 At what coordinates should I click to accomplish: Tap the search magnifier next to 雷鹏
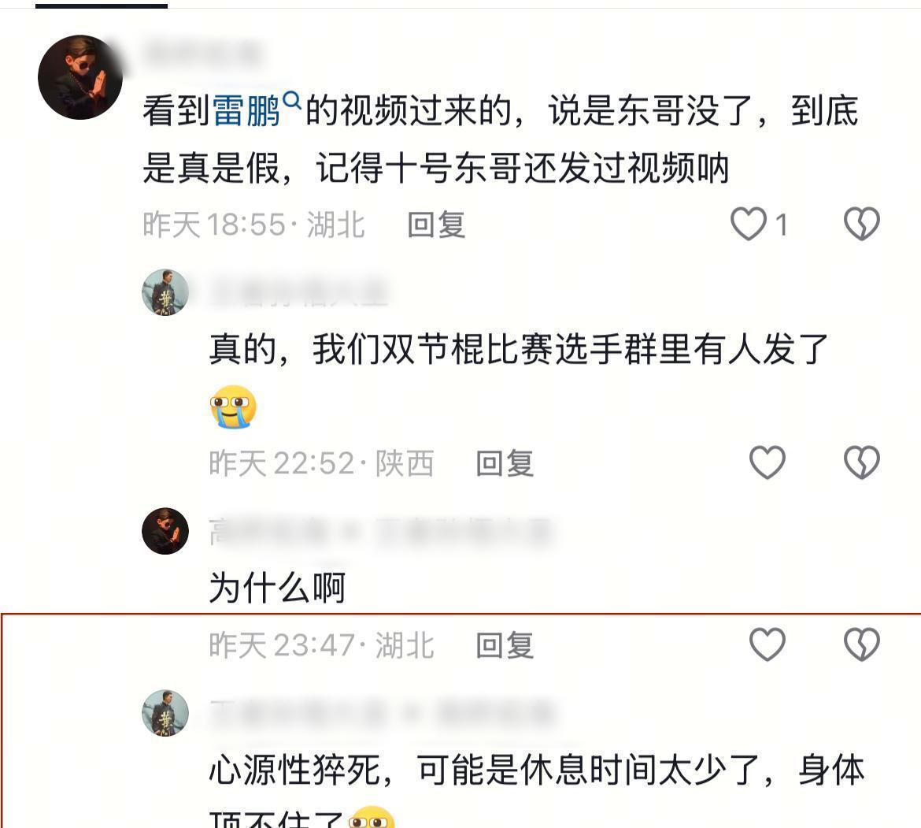click(x=292, y=100)
